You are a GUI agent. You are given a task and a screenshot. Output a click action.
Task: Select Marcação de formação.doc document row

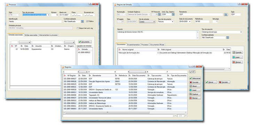pos(174,53)
